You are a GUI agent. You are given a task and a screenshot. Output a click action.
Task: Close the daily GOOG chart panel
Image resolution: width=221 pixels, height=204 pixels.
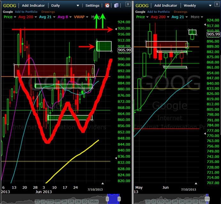128,4
